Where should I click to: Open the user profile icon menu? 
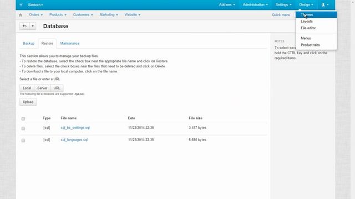[x=325, y=5]
